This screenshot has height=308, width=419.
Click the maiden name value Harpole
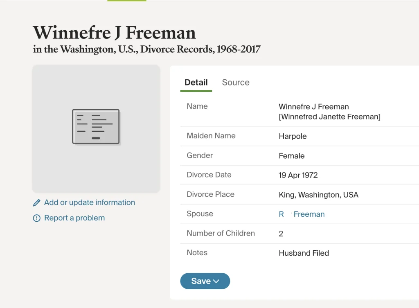tap(293, 136)
